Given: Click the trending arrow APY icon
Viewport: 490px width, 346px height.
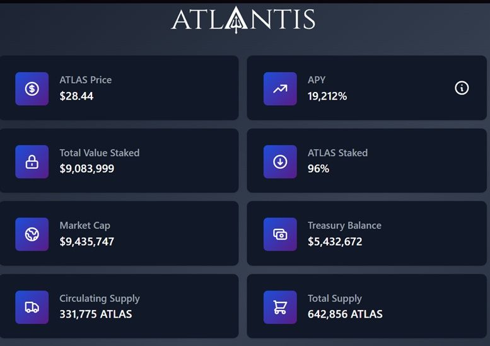Looking at the screenshot, I should [280, 89].
